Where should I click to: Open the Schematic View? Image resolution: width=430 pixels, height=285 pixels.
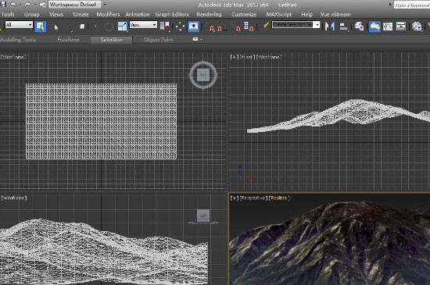click(x=401, y=27)
